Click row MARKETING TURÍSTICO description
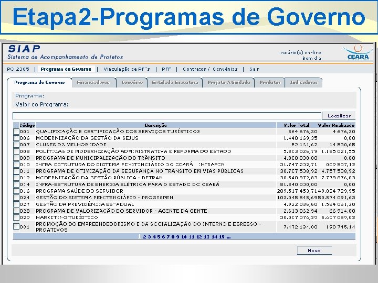The height and width of the screenshot is (283, 378). click(x=67, y=217)
